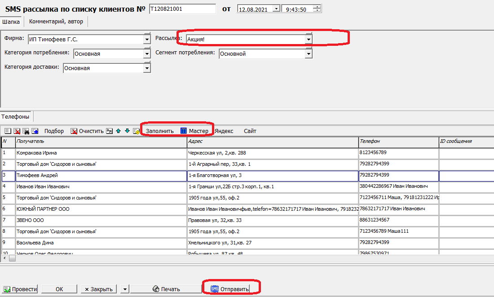Image resolution: width=494 pixels, height=297 pixels.
Task: Click the binoculars search icon
Action: (x=26, y=131)
